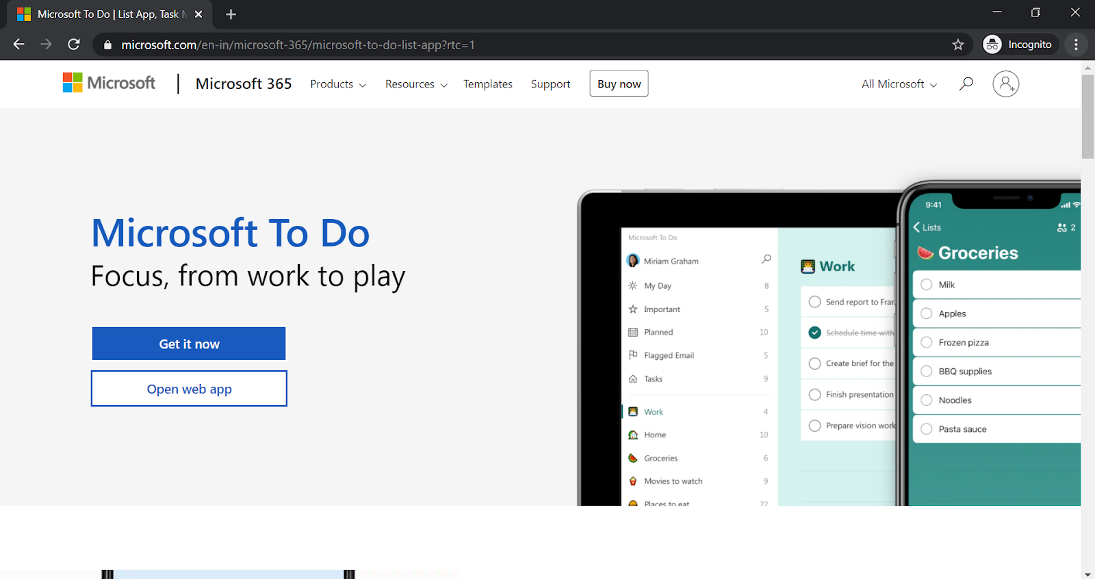Check off the Milk item
This screenshot has width=1095, height=579.
[927, 285]
